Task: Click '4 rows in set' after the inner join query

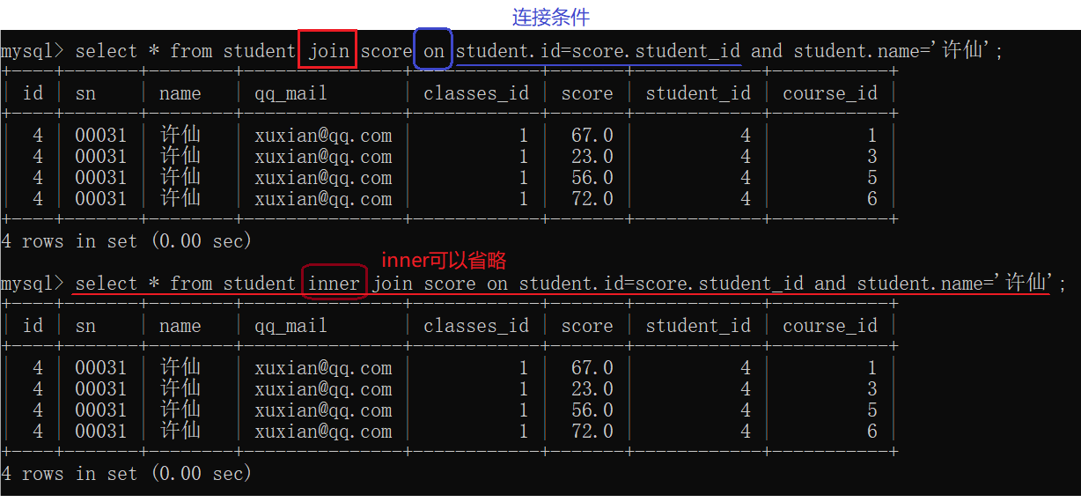Action: [70, 473]
